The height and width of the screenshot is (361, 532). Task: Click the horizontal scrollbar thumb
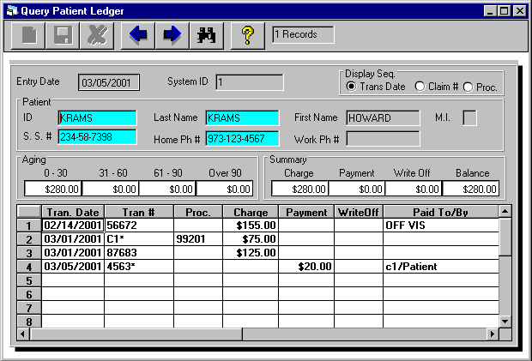tap(136, 334)
